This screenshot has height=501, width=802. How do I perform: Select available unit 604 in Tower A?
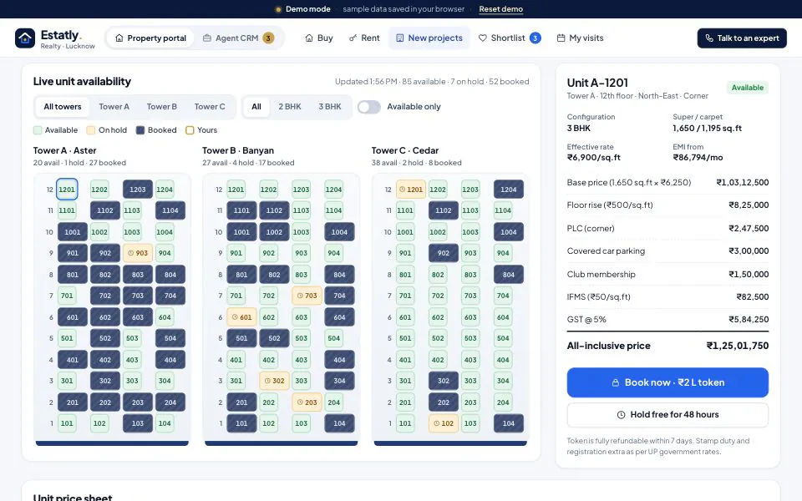[165, 317]
